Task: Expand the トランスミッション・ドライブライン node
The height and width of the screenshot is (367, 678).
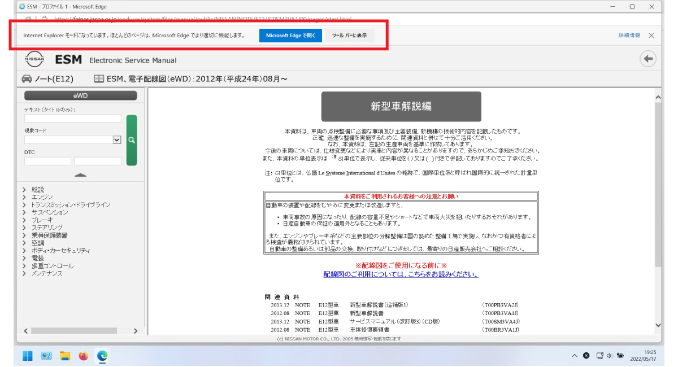Action: tap(24, 205)
